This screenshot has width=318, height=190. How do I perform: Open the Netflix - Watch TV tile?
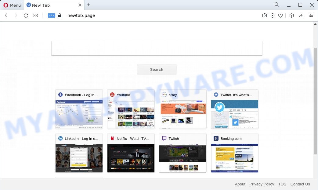pos(131,153)
